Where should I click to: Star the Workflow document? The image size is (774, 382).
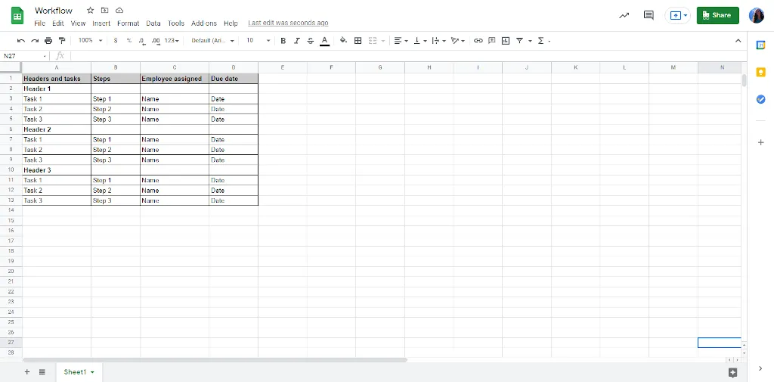click(x=91, y=11)
